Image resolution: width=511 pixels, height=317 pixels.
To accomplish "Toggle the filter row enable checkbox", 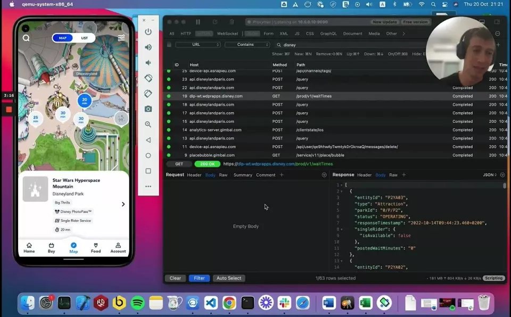I will [169, 45].
